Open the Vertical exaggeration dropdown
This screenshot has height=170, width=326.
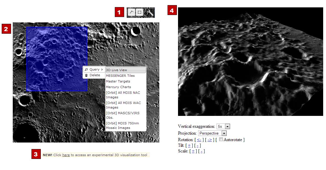[x=227, y=126]
